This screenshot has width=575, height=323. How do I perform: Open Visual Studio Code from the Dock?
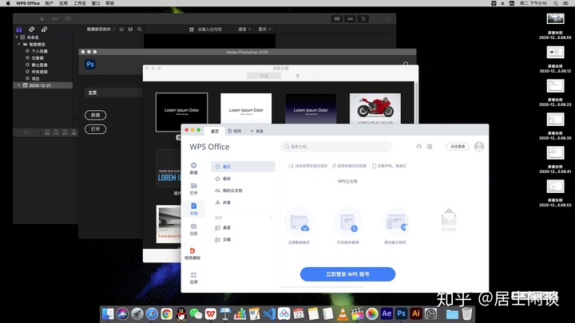(x=269, y=314)
